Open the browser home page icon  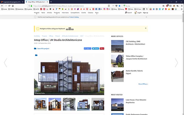(x=13, y=6)
